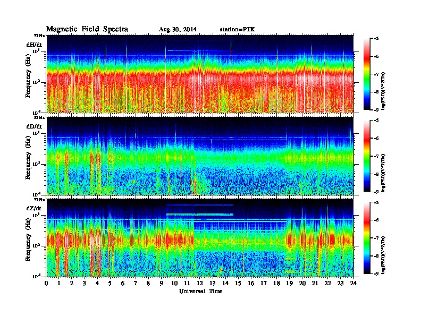Click hour 9 on the Universal Time axis
This screenshot has width=421, height=325.
click(x=162, y=284)
